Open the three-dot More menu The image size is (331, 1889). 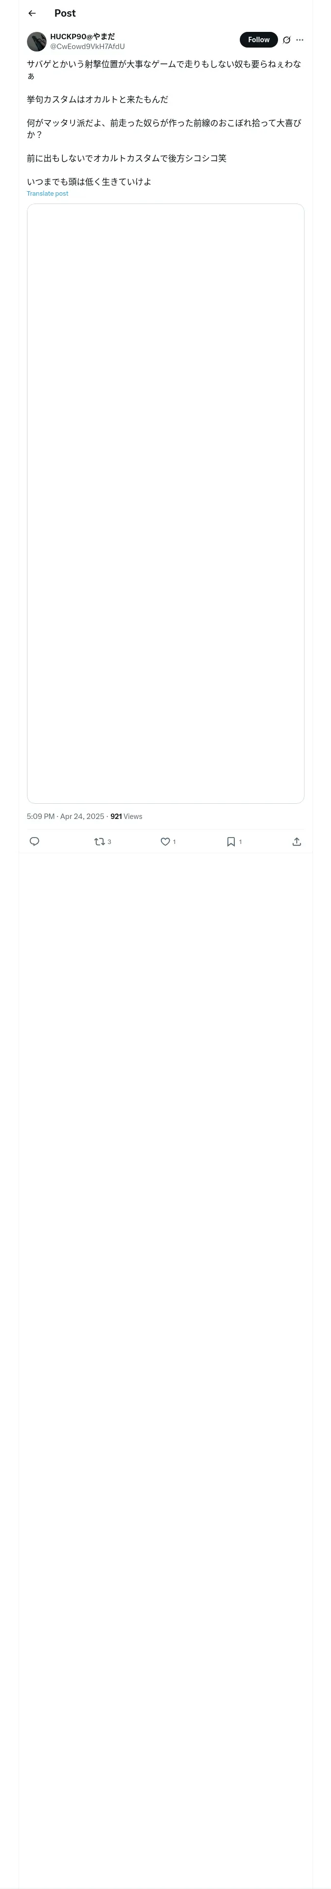[x=300, y=40]
